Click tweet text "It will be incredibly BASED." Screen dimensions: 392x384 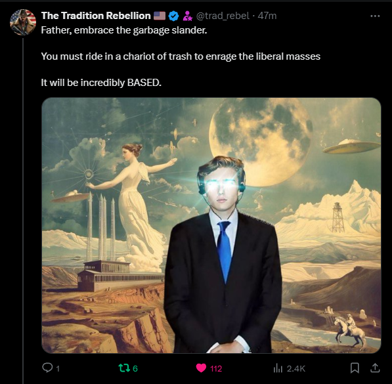[x=101, y=83]
